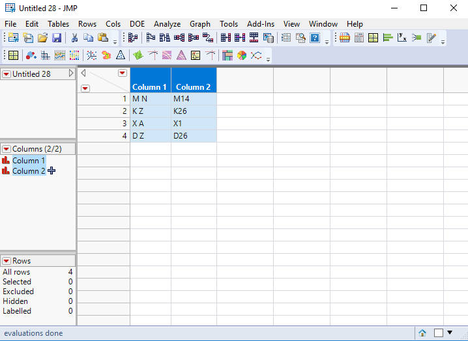The image size is (468, 341).
Task: Click the New Script icon
Action: click(28, 38)
